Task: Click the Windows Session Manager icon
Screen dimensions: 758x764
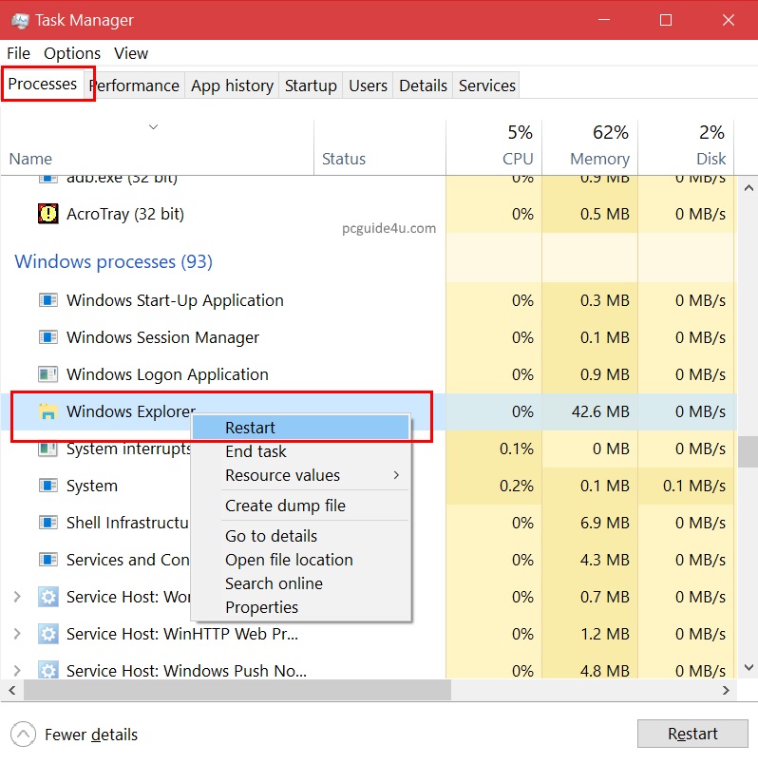Action: (47, 337)
